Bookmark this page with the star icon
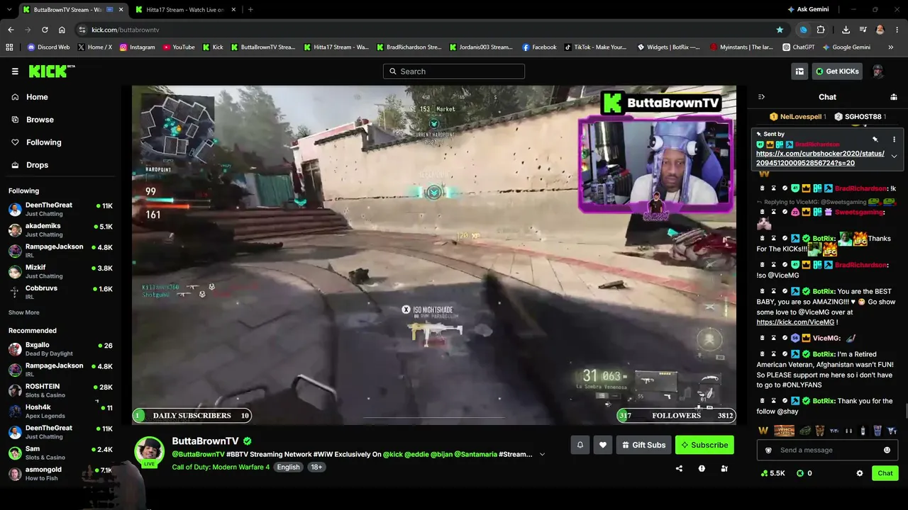The image size is (908, 510). [780, 30]
